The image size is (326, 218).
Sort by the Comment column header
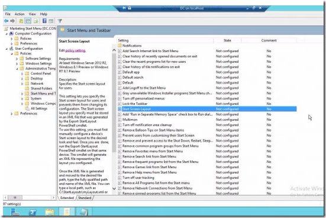[269, 40]
